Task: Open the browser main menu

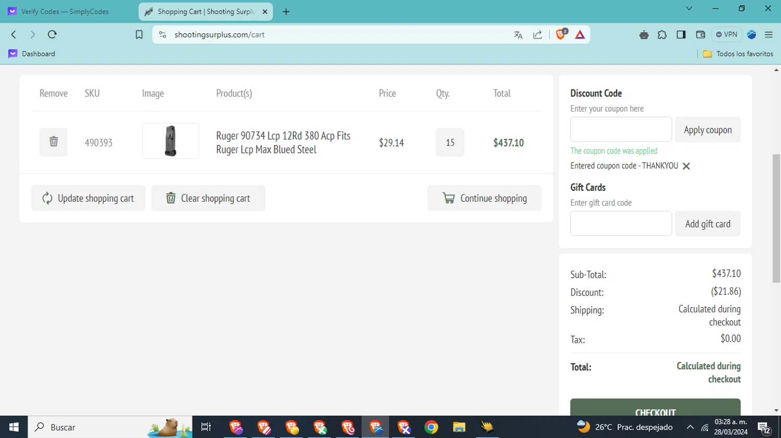Action: (x=769, y=35)
